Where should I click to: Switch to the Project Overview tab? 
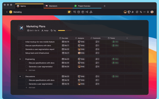click(x=87, y=6)
